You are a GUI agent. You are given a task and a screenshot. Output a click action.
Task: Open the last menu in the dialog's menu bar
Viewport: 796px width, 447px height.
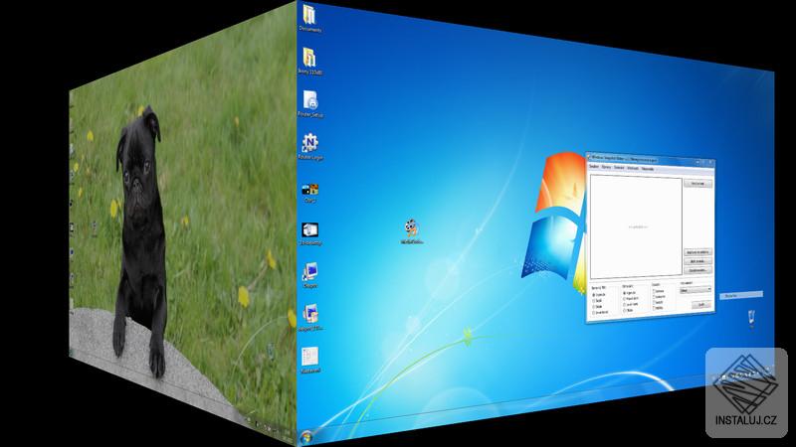[x=648, y=169]
